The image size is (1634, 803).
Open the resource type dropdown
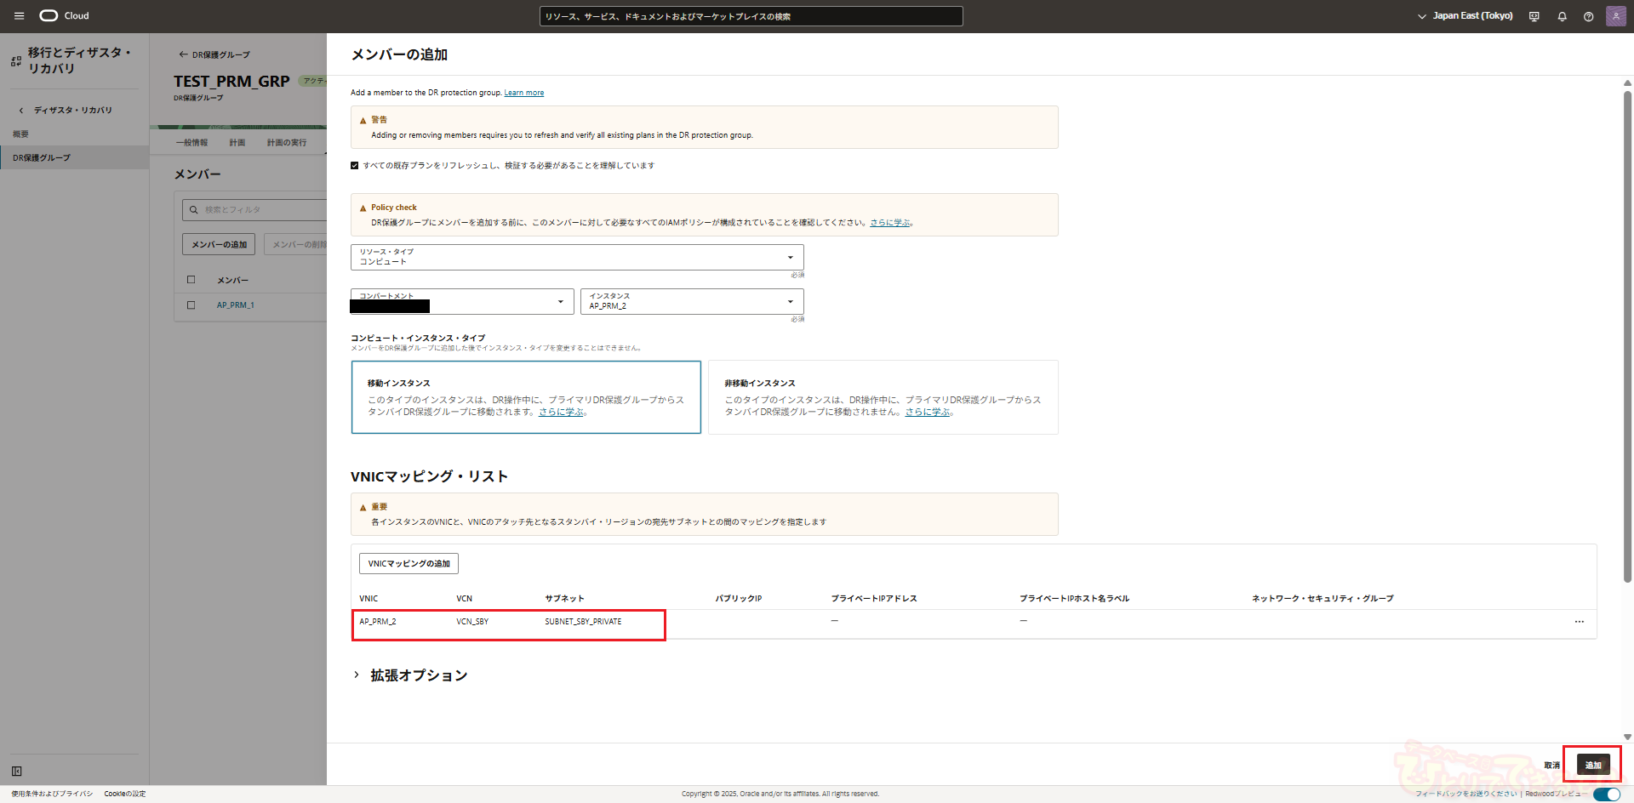[577, 257]
